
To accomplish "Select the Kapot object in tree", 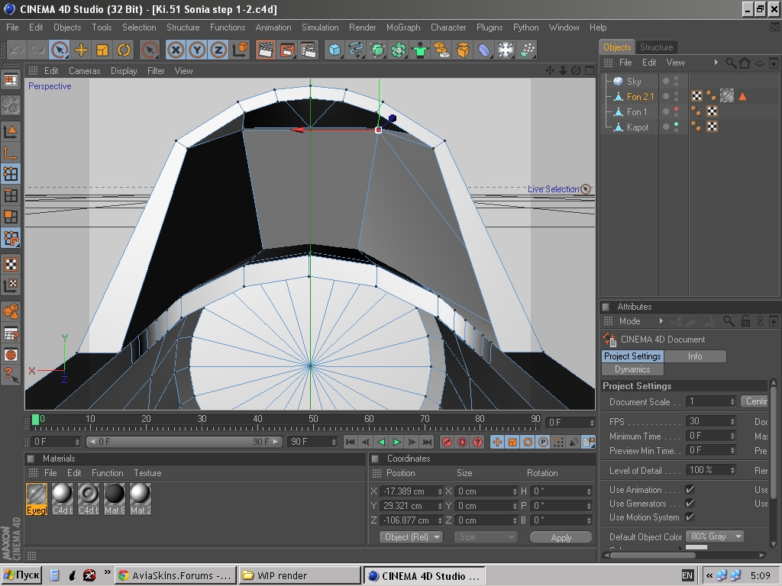I will pyautogui.click(x=637, y=127).
